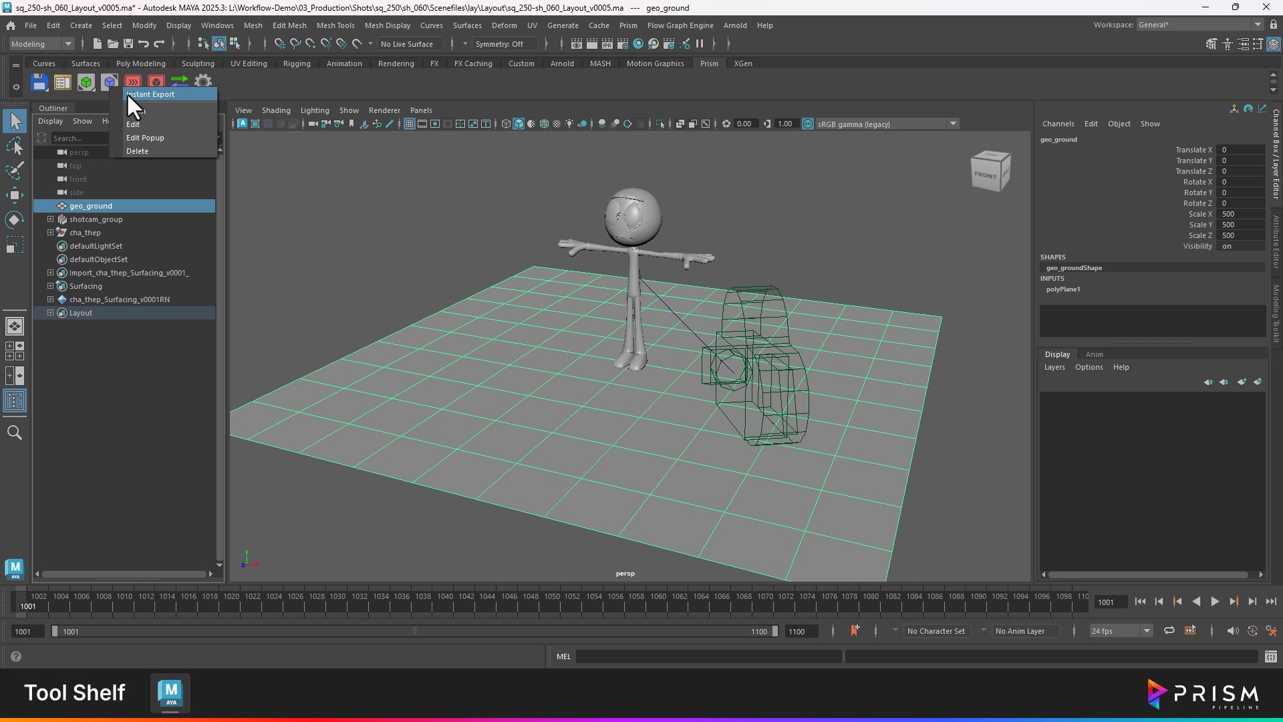1283x722 pixels.
Task: Click Delete in the shelf popup
Action: click(x=137, y=151)
